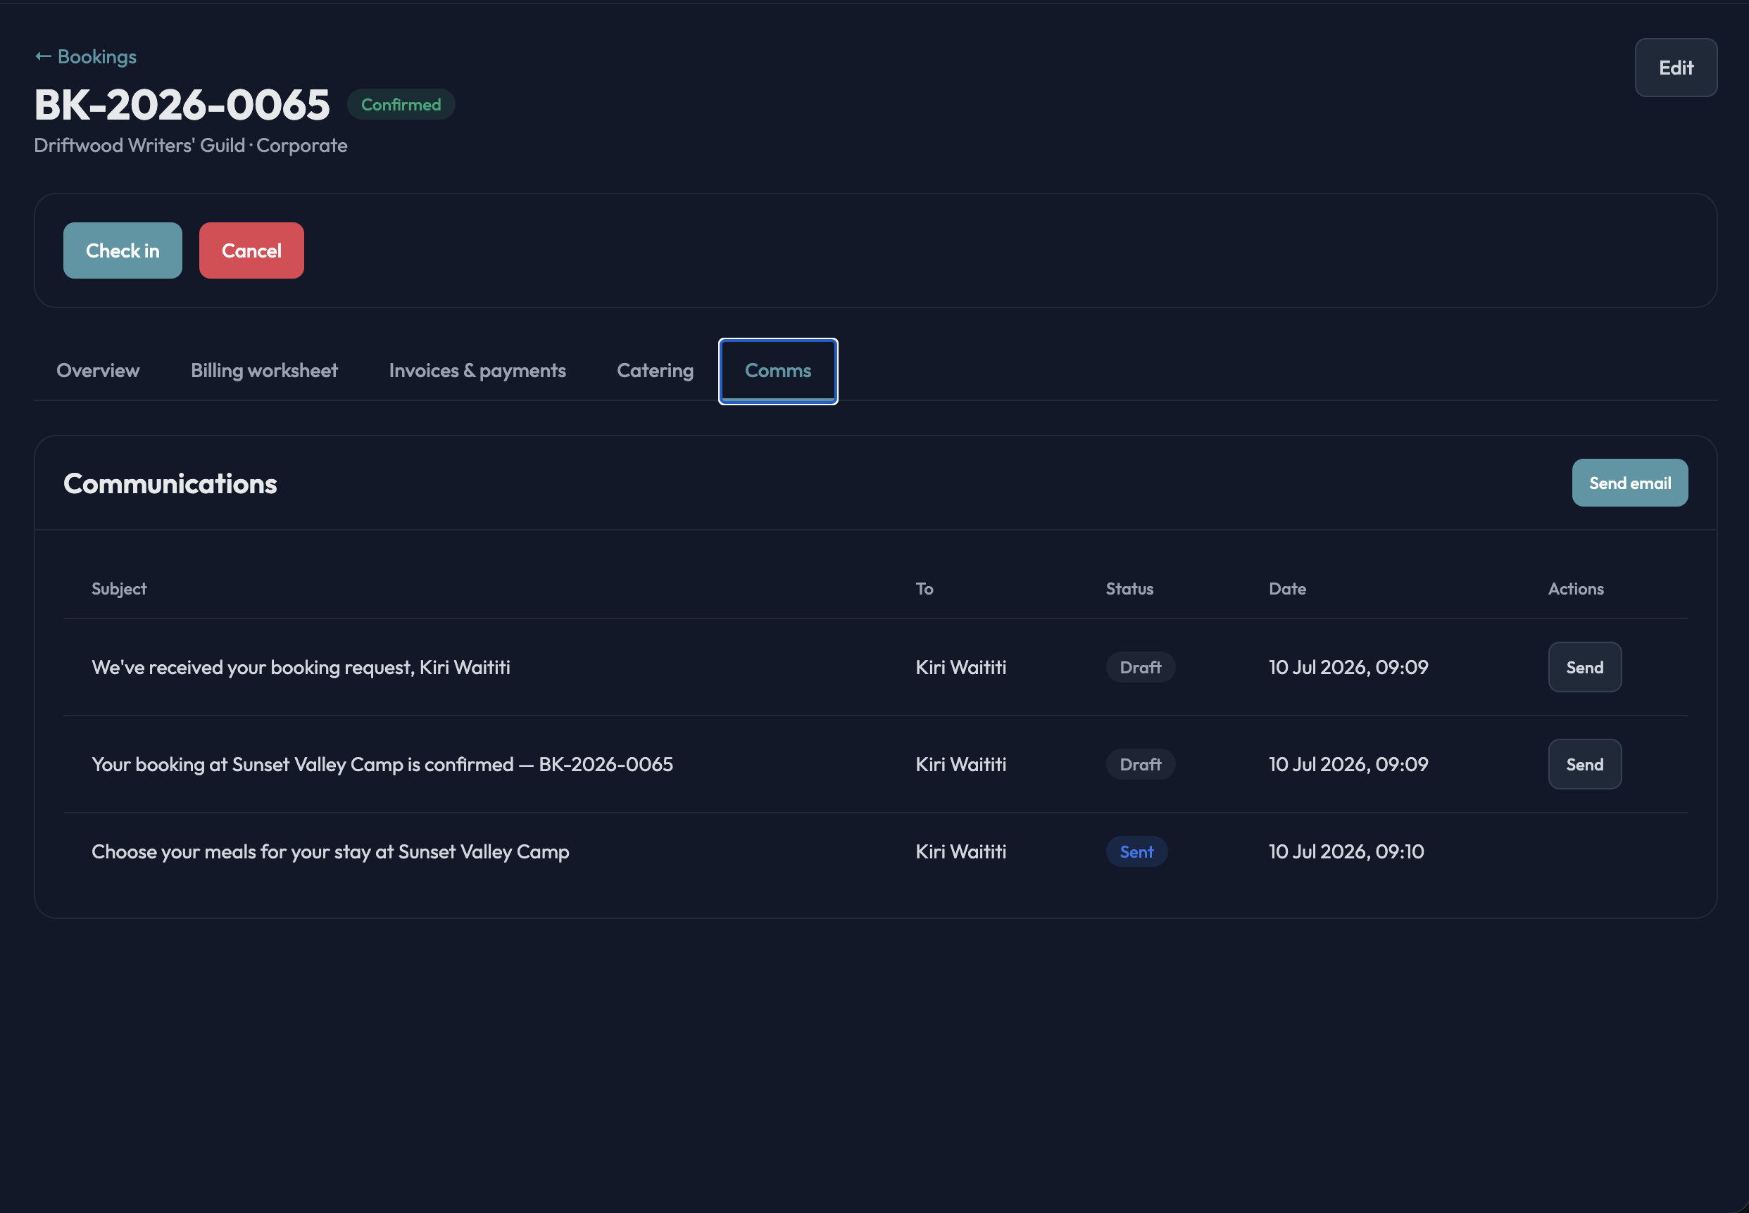Switch to Billing worksheet tab
This screenshot has width=1749, height=1213.
tap(264, 371)
